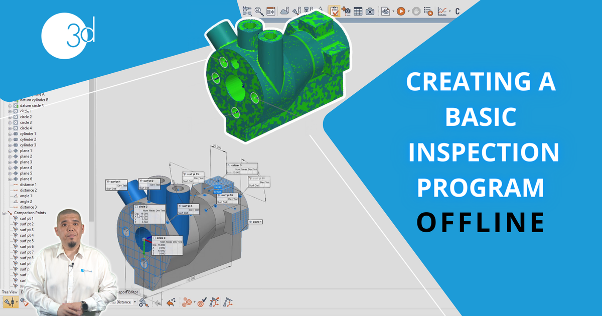The height and width of the screenshot is (316, 602).
Task: Open dropdown next to concentric targets icon
Action: (x=195, y=302)
